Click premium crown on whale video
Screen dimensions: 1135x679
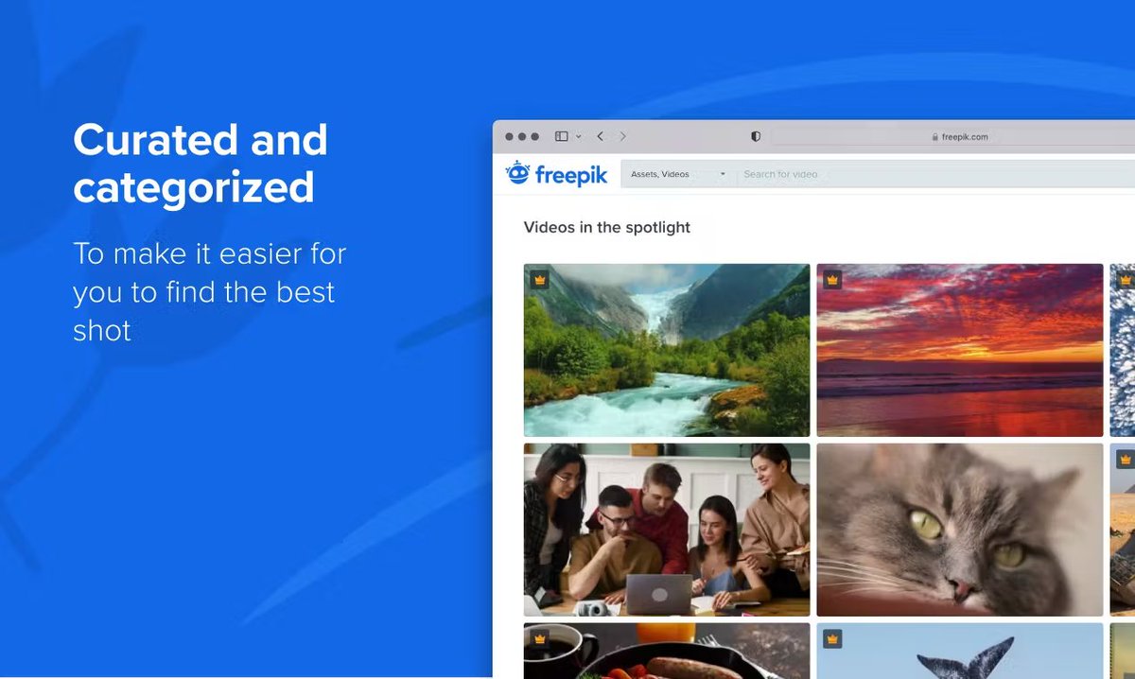(832, 638)
